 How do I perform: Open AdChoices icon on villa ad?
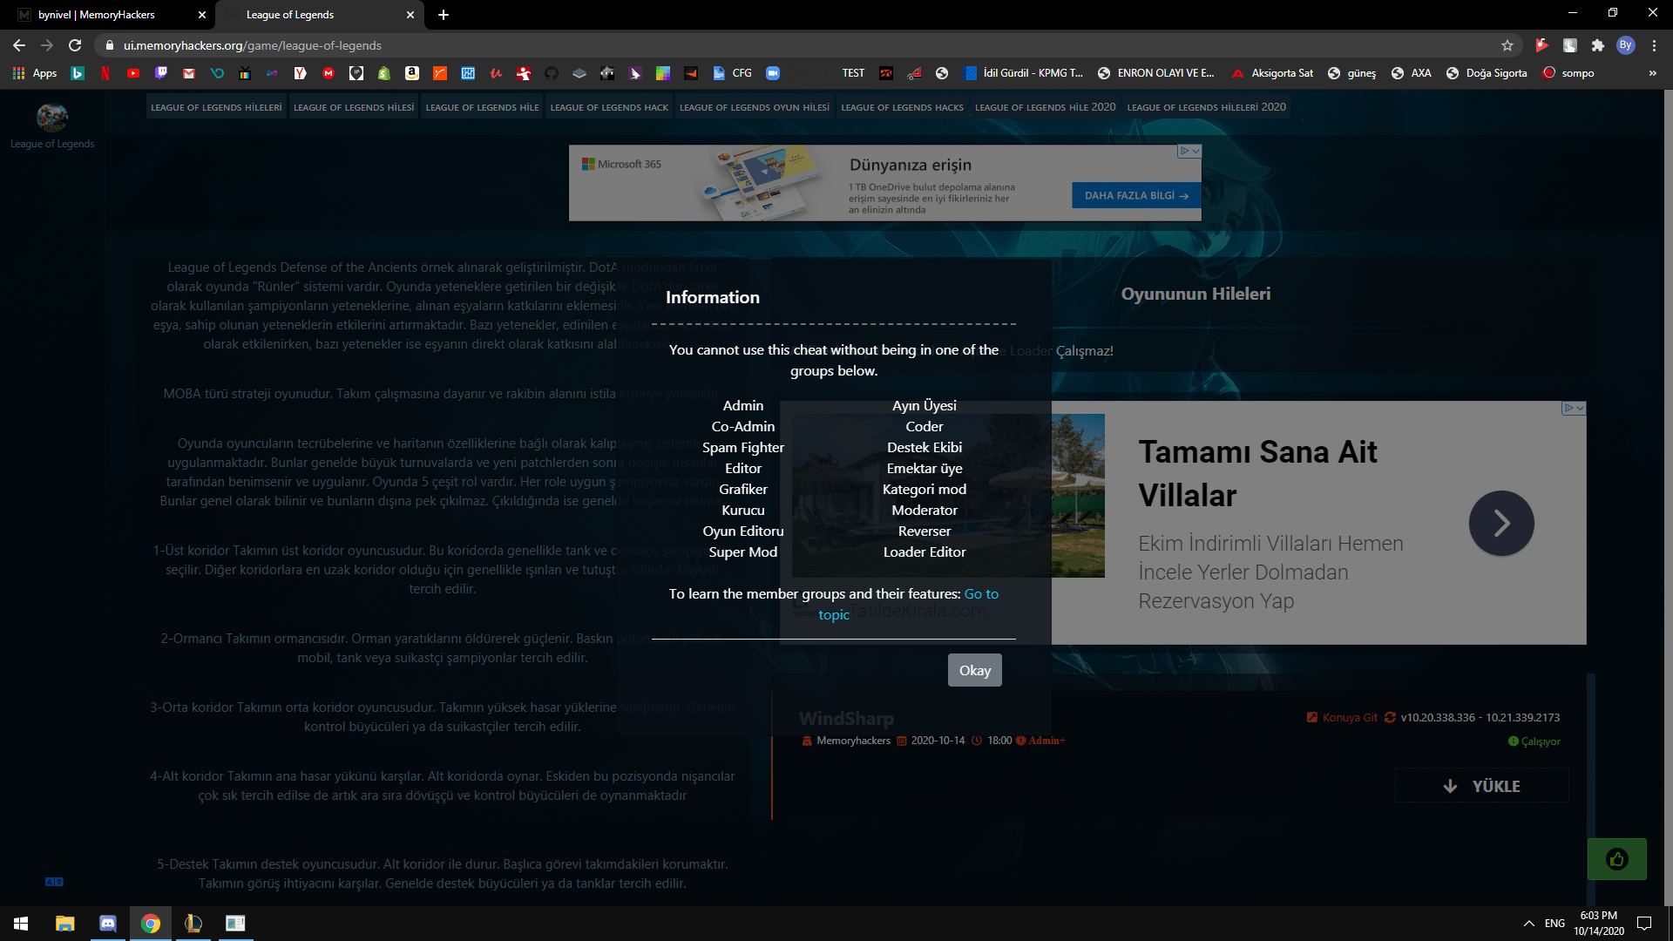point(1574,408)
